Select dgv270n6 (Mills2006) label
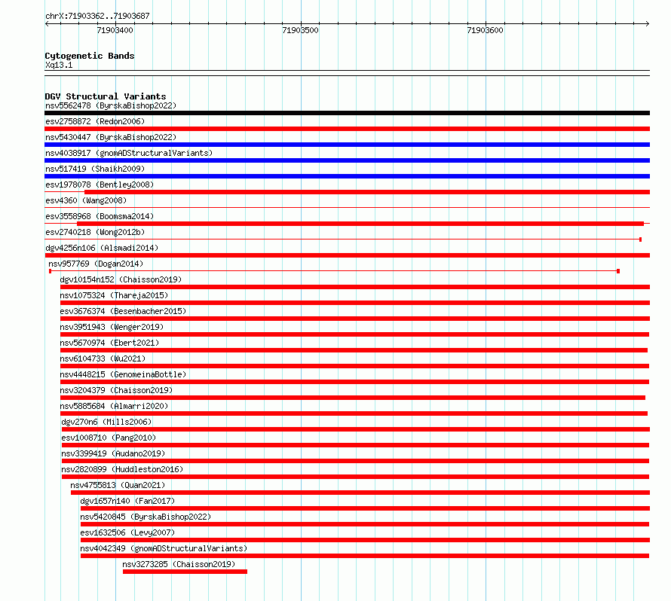Image resolution: width=671 pixels, height=601 pixels. [x=106, y=422]
